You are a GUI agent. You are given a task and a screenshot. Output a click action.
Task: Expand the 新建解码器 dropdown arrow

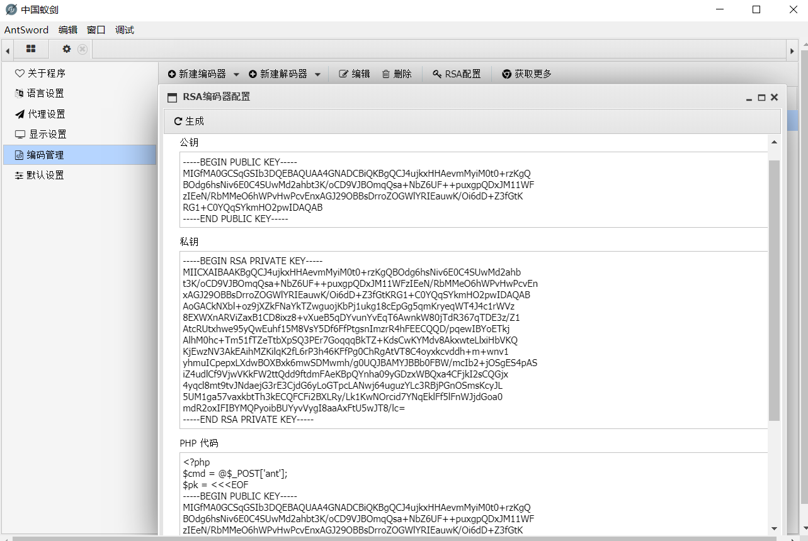click(317, 74)
